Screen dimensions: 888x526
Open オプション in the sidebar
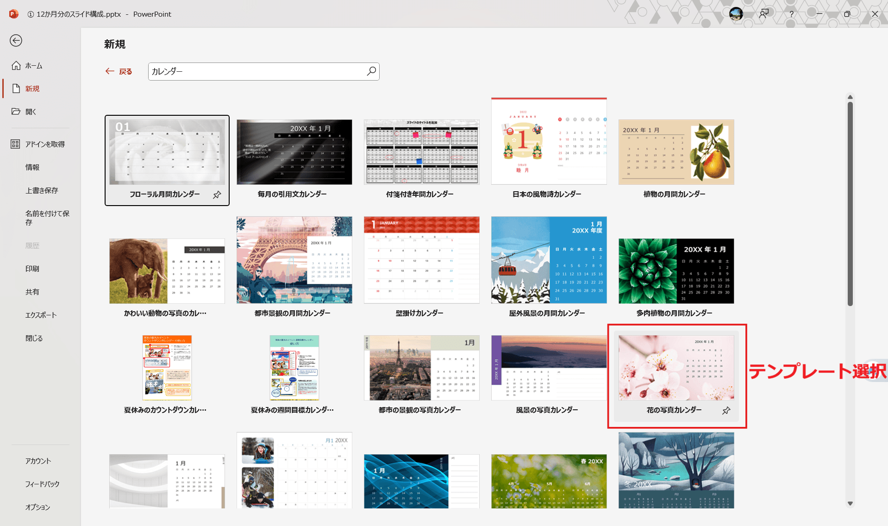click(x=38, y=507)
